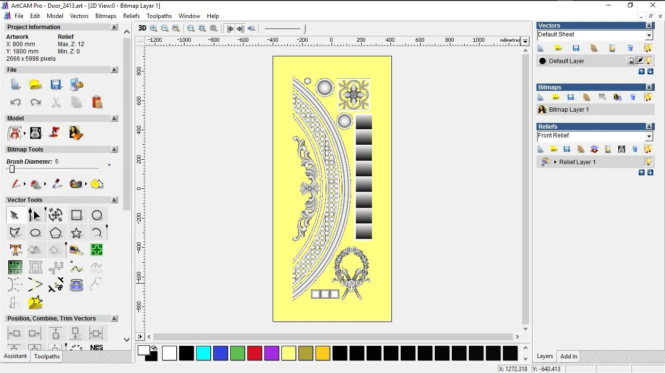Open the Toolpaths menu
Image resolution: width=665 pixels, height=373 pixels.
(x=159, y=16)
